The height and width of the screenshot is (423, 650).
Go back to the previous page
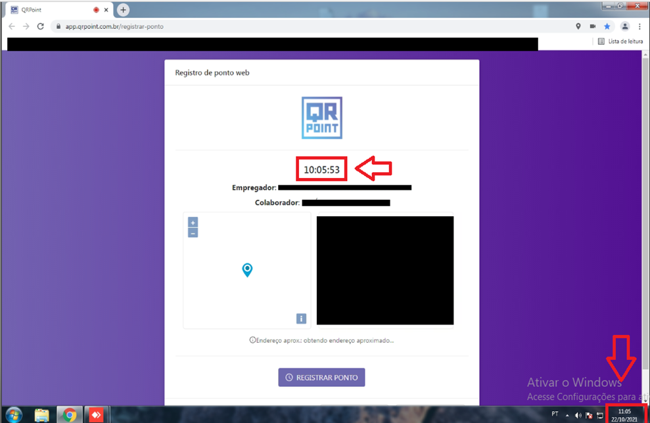click(x=11, y=26)
